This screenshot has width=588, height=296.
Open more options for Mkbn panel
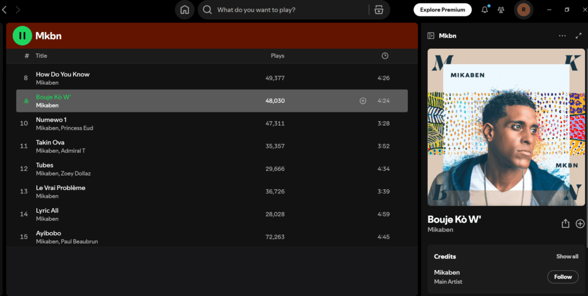click(x=562, y=36)
